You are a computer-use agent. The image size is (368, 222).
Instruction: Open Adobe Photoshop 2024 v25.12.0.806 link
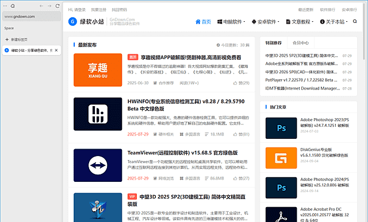tap(325, 182)
